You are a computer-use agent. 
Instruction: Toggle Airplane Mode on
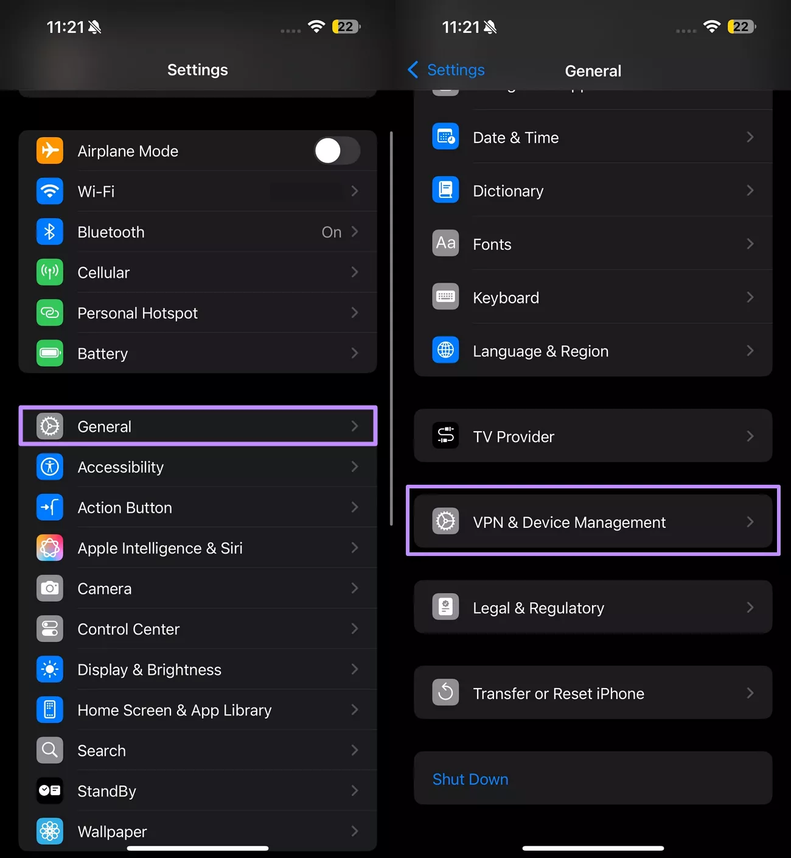(337, 150)
